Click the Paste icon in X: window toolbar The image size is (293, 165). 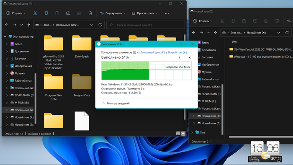point(244,21)
